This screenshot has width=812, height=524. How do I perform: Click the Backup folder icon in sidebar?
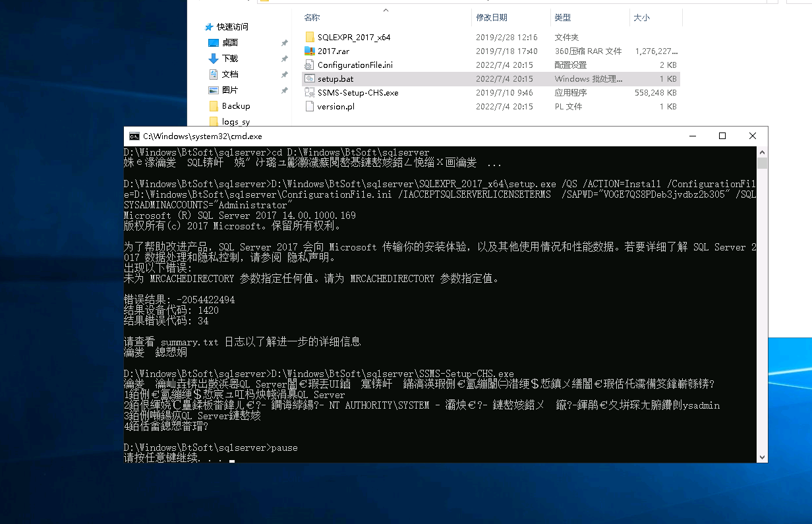(x=214, y=106)
